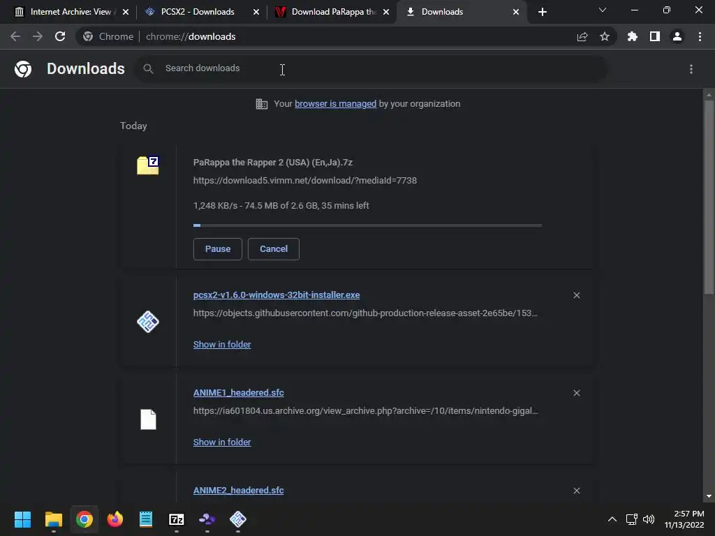Open the Chrome profile avatar

point(677,36)
